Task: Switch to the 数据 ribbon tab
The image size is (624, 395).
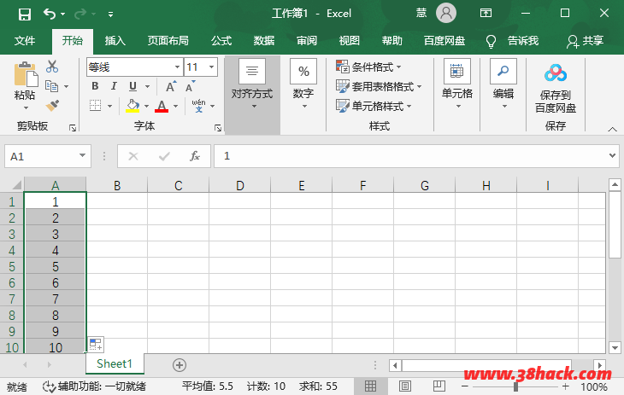Action: tap(264, 40)
